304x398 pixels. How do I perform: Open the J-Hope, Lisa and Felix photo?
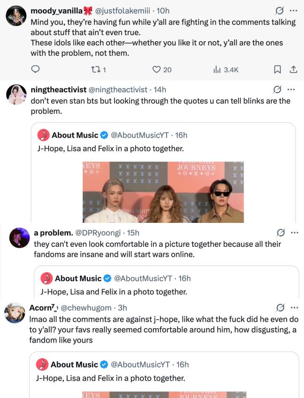click(163, 192)
